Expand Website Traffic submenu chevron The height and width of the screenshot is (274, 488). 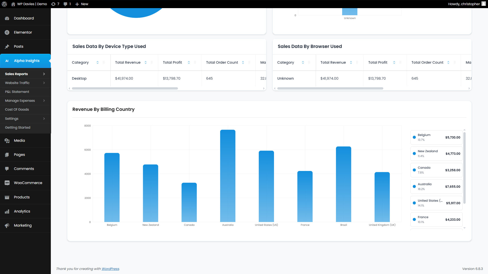pos(44,83)
